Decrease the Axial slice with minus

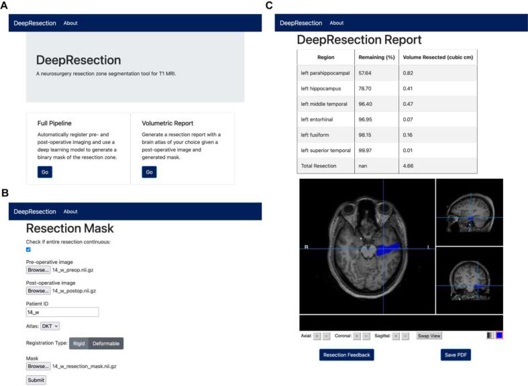coord(326,336)
